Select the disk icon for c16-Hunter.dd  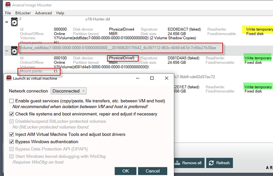pyautogui.click(x=14, y=22)
